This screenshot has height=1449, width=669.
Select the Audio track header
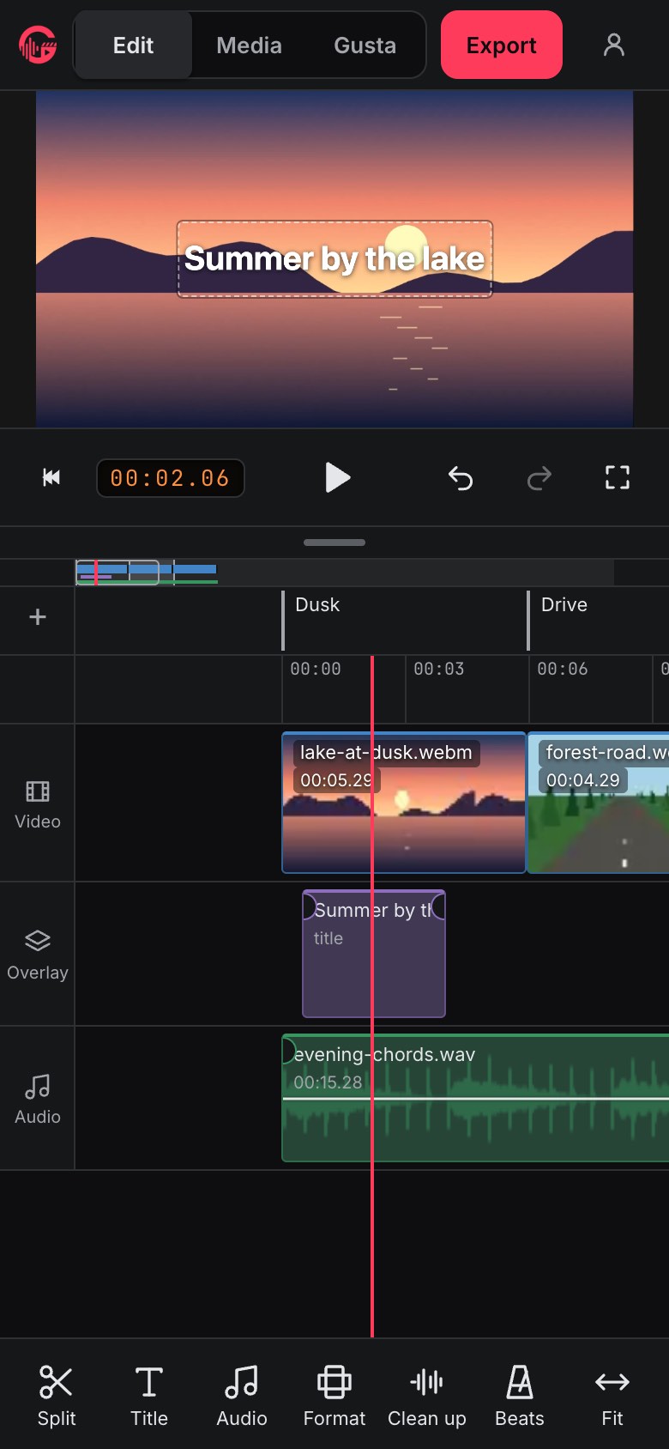click(38, 1098)
